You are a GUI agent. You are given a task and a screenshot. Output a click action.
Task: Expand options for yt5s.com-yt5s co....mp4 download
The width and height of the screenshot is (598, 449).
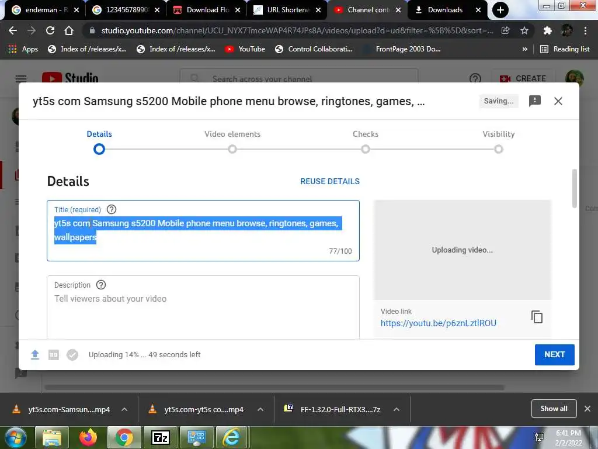(x=260, y=409)
